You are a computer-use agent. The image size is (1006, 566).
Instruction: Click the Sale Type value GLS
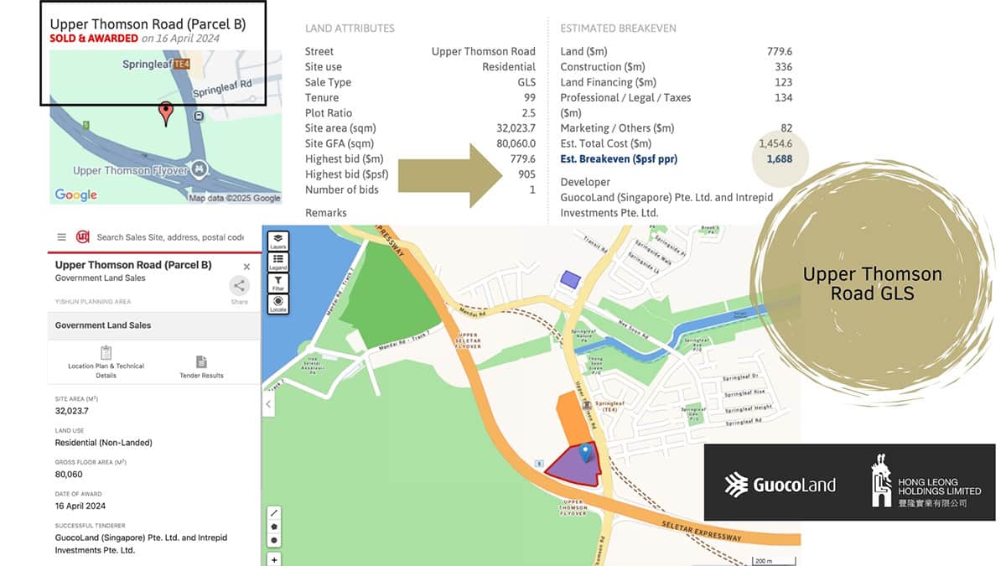(526, 82)
